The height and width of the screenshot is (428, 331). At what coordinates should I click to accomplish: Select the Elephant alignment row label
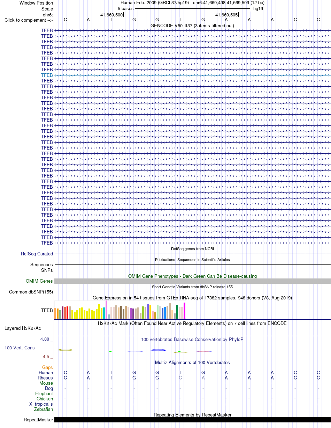(44, 394)
